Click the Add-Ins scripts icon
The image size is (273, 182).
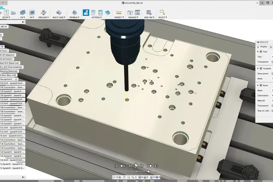149,12
